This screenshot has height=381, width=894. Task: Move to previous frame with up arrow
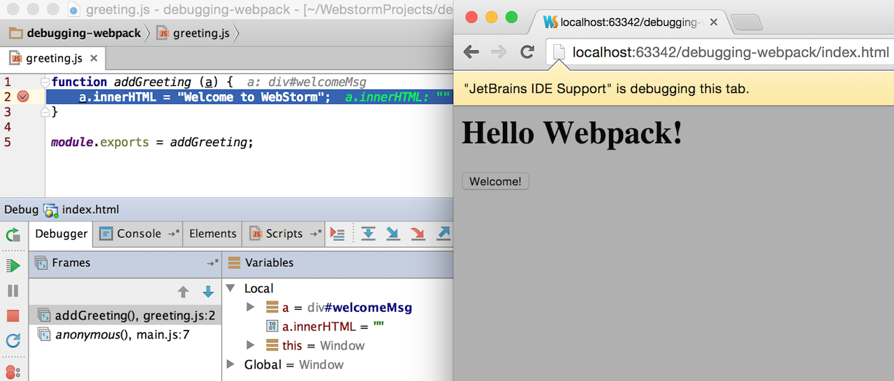click(183, 292)
